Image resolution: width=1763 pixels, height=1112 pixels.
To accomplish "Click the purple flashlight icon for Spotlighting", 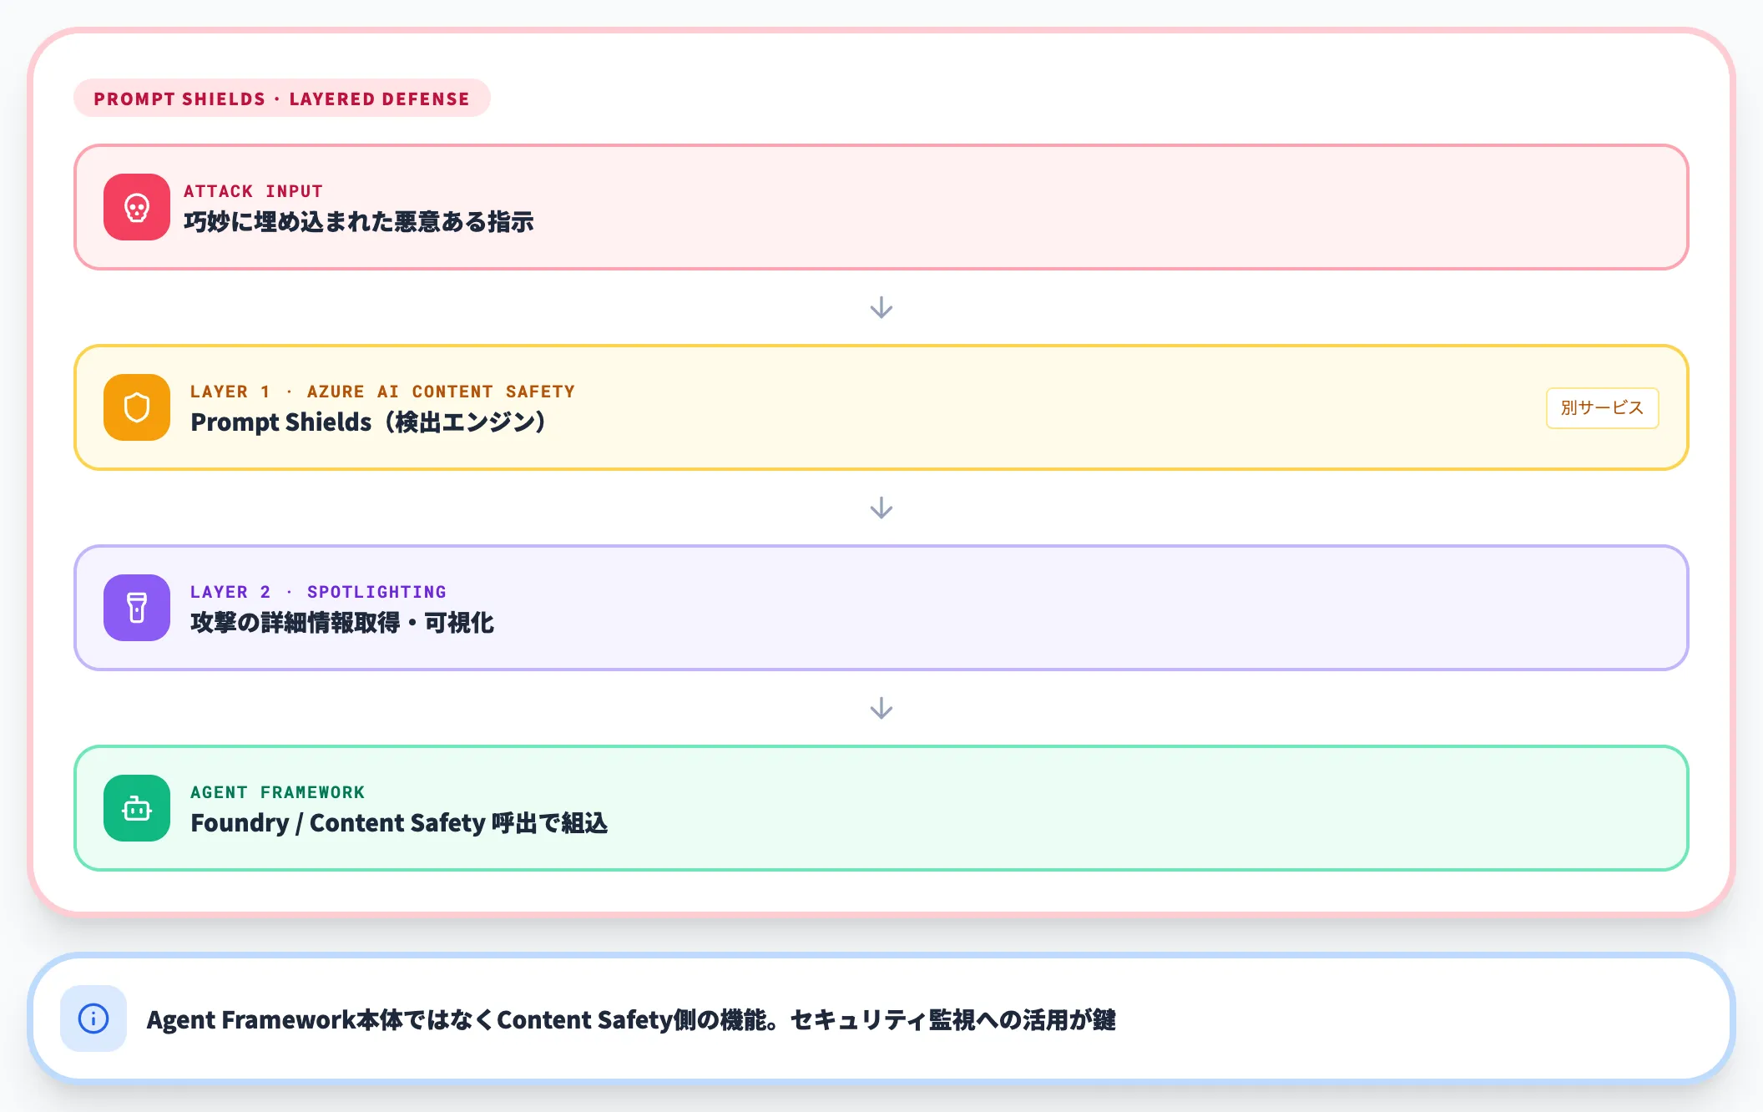I will point(137,608).
